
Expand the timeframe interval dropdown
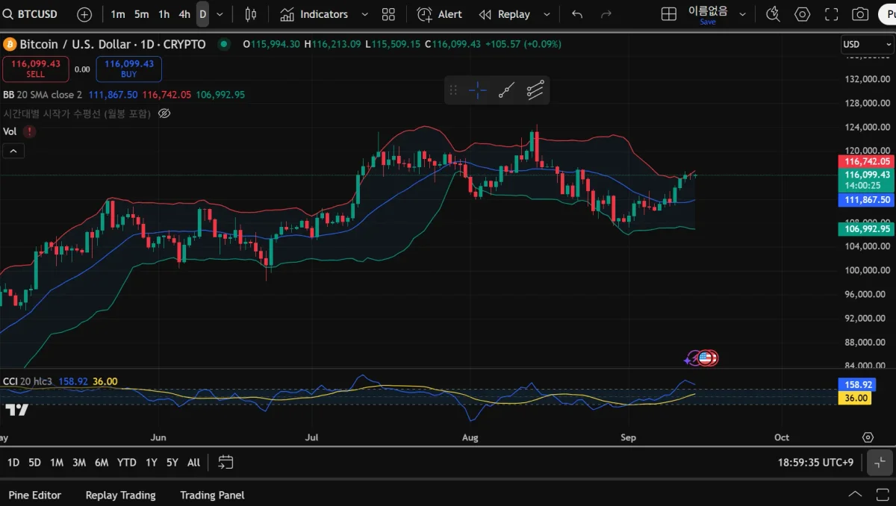(x=220, y=14)
